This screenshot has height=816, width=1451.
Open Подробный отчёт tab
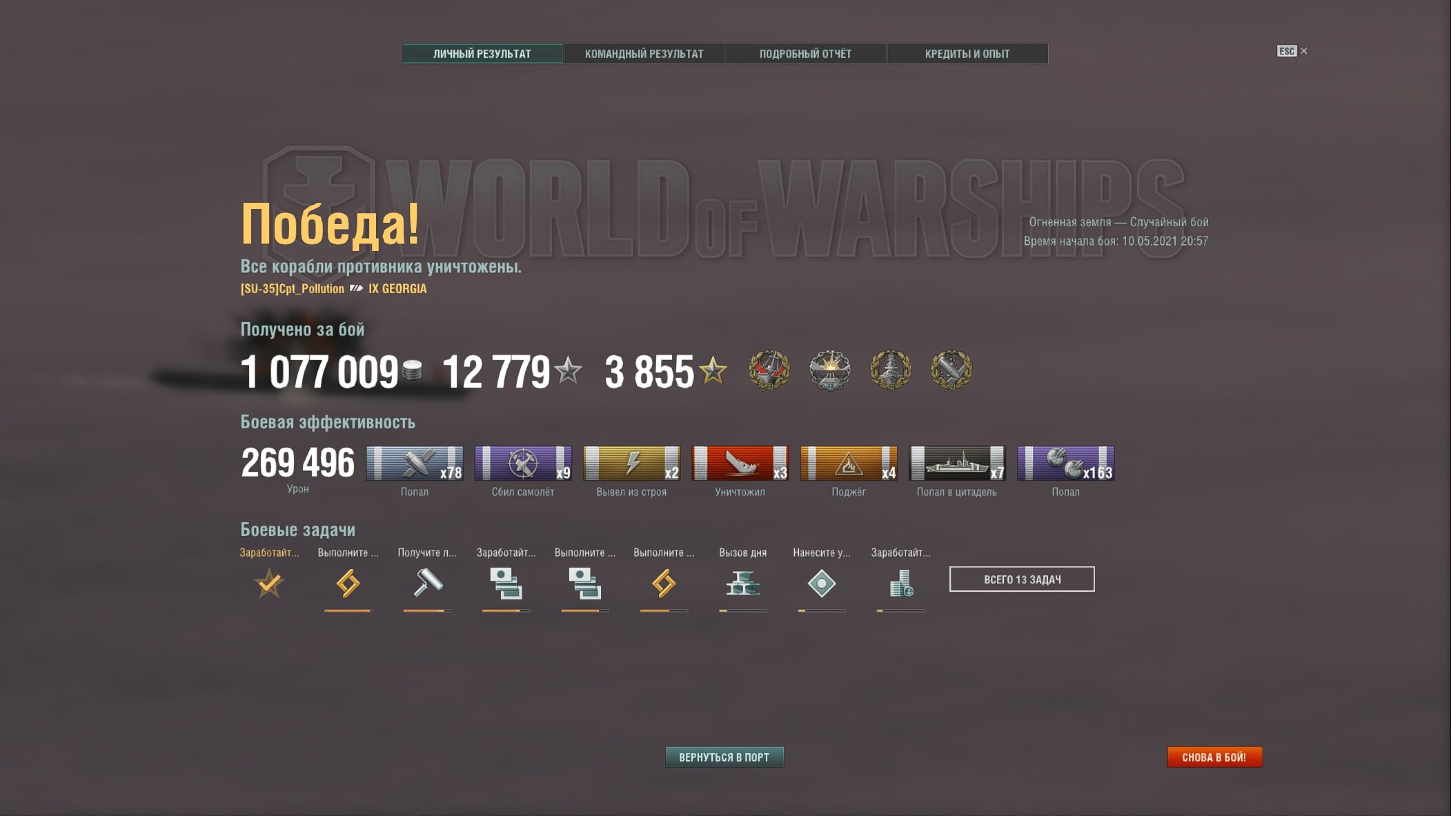tap(805, 54)
